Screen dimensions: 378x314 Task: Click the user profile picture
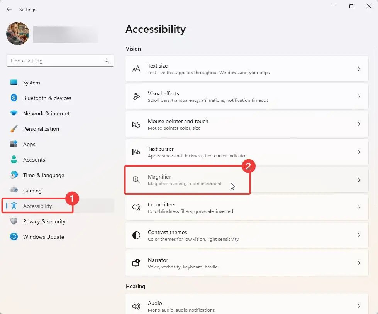click(18, 34)
